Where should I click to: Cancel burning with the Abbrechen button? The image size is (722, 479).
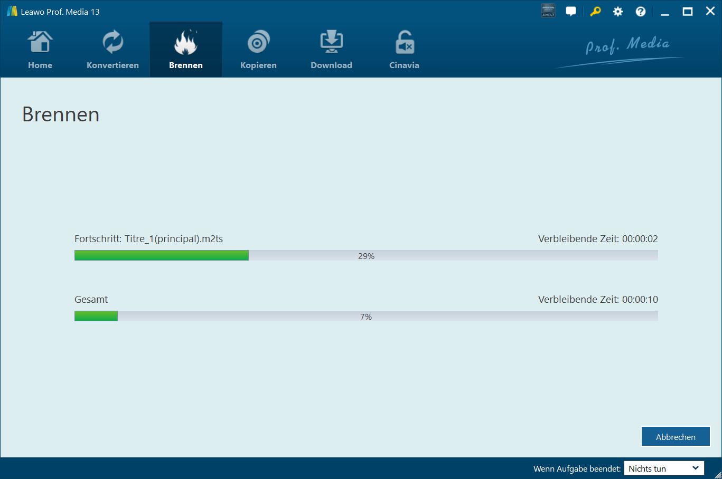(x=676, y=437)
